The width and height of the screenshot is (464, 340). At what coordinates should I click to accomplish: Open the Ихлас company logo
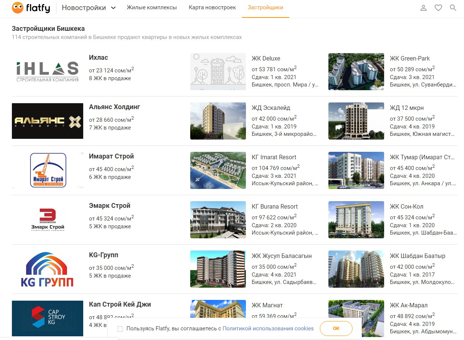(x=48, y=72)
